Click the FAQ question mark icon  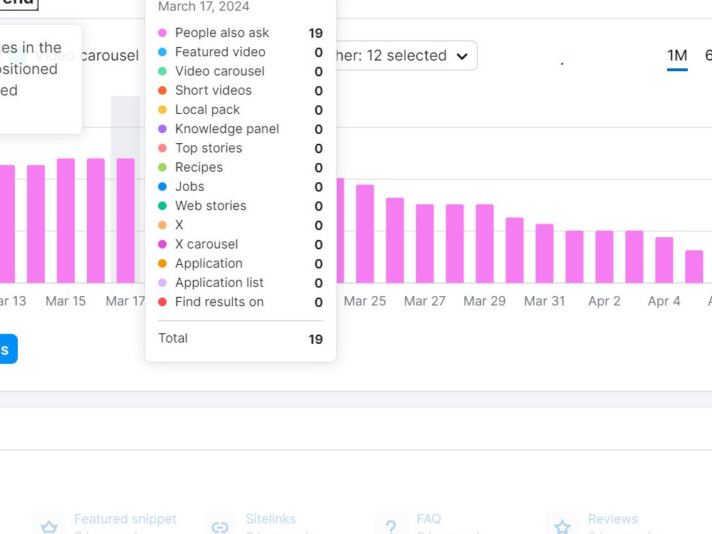[391, 527]
